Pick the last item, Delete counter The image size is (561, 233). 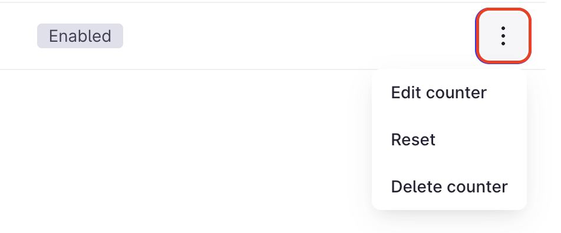(449, 186)
